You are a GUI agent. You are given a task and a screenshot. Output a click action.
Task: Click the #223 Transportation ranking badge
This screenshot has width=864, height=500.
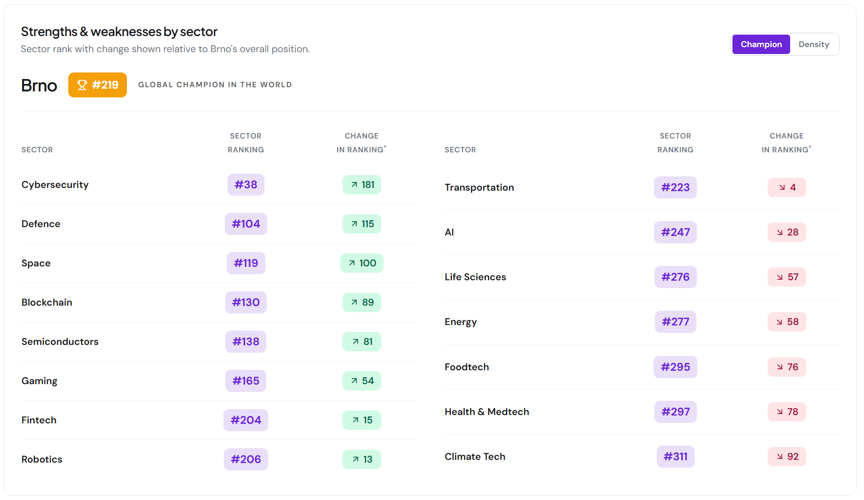[676, 187]
